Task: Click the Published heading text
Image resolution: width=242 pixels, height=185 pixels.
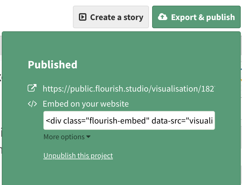Action: (52, 65)
